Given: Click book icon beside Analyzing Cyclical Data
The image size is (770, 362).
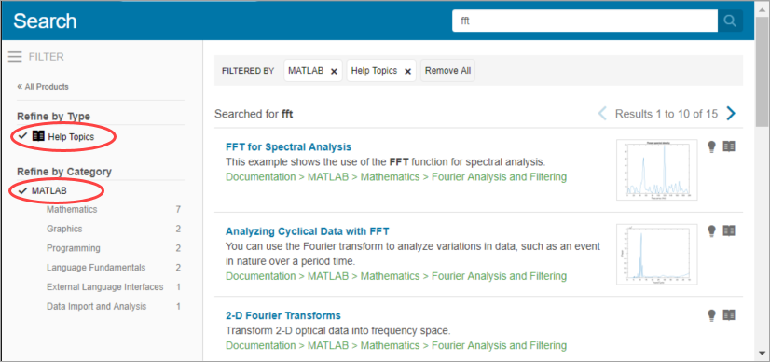Looking at the screenshot, I should click(729, 230).
